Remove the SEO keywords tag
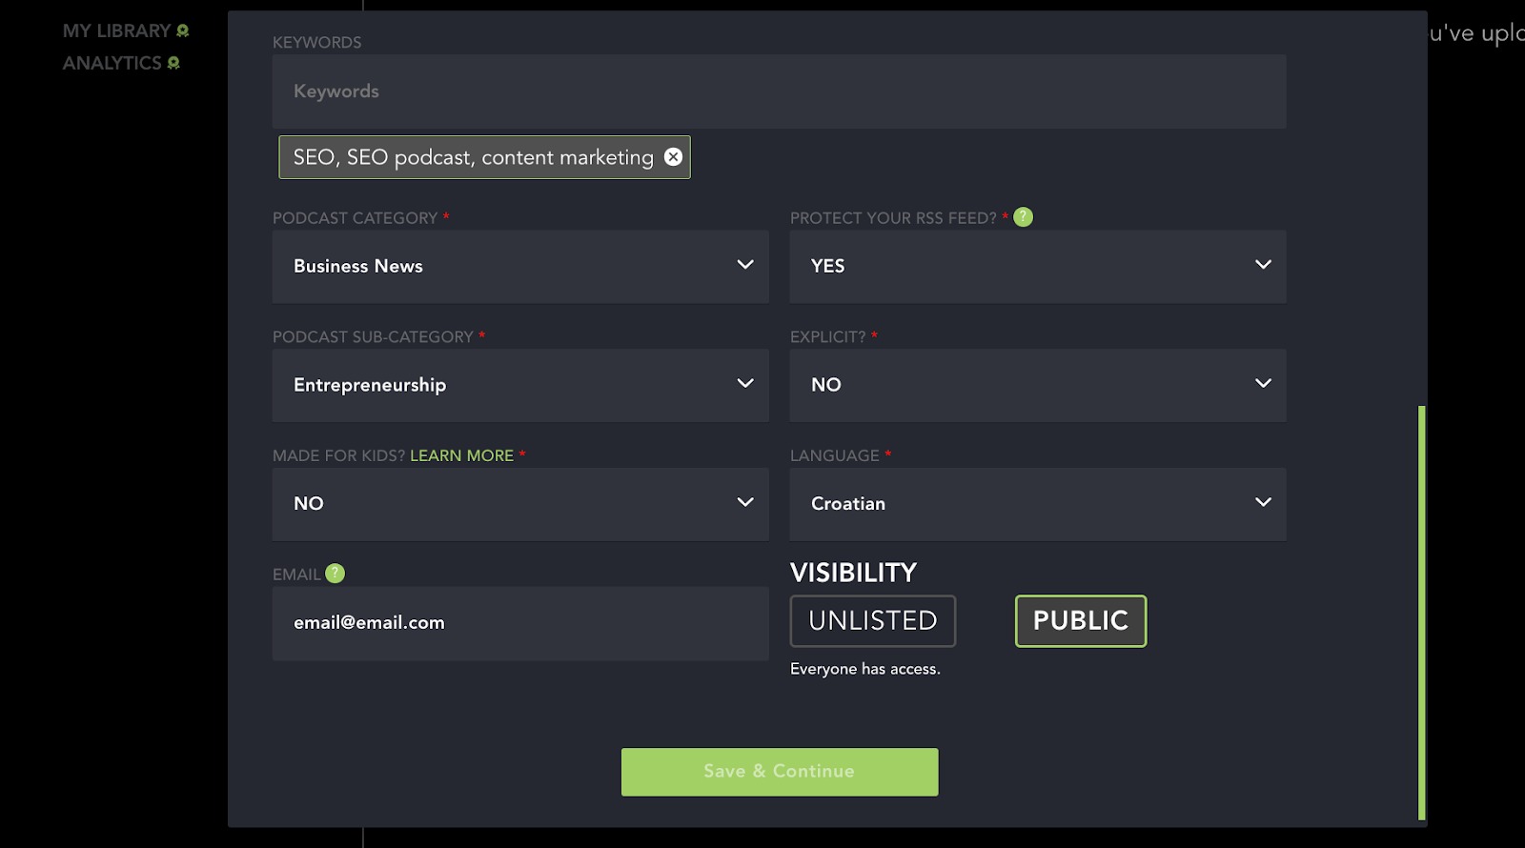The width and height of the screenshot is (1525, 848). point(673,157)
